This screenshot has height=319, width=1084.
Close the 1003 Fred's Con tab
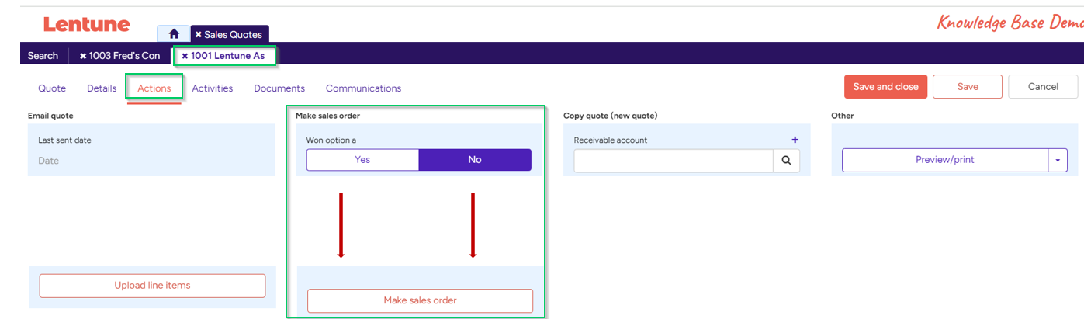83,56
